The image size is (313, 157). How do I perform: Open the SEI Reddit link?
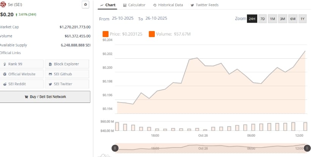(x=22, y=84)
